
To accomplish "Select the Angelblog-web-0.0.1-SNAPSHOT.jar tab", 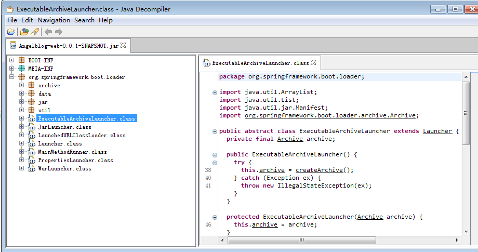I will [68, 46].
